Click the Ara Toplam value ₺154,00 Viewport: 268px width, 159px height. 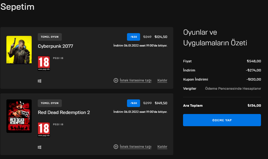[254, 105]
